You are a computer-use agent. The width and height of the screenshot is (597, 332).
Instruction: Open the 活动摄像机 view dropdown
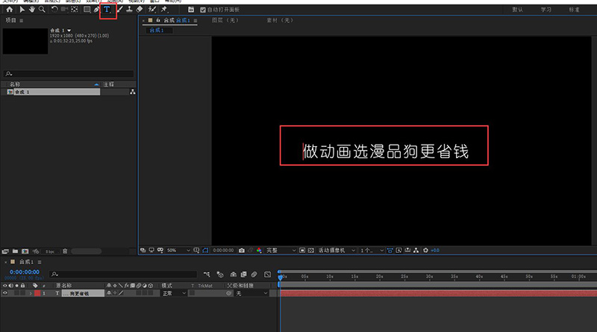coord(337,250)
